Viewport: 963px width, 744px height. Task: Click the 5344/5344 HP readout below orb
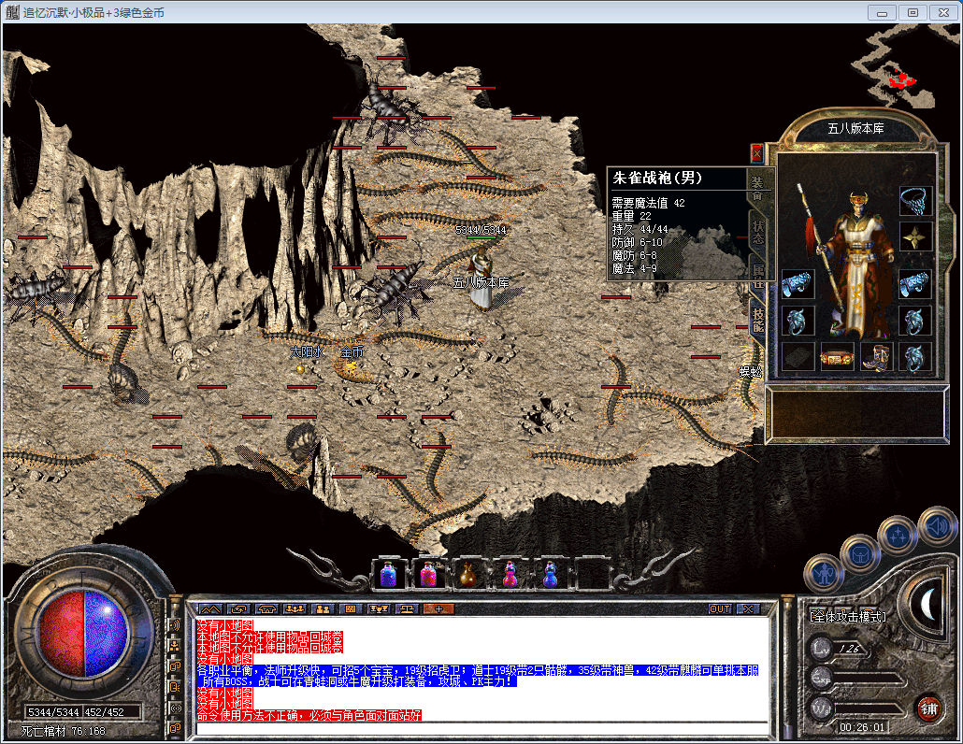[53, 712]
